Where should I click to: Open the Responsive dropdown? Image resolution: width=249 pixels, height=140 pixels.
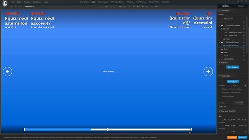pyautogui.click(x=30, y=7)
